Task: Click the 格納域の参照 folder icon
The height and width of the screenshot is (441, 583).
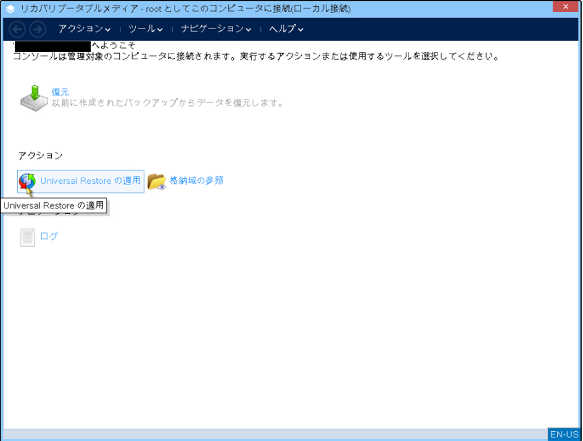Action: point(157,181)
